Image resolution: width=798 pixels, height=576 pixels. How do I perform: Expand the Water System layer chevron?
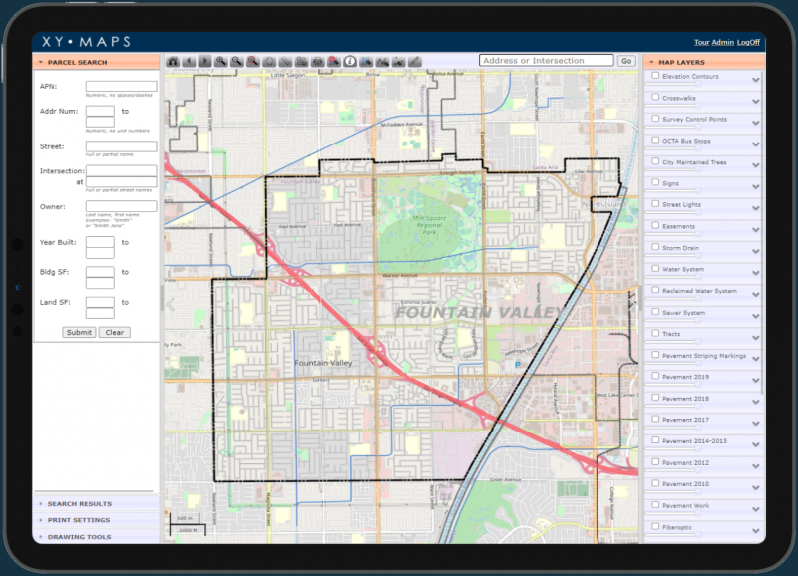click(x=755, y=274)
